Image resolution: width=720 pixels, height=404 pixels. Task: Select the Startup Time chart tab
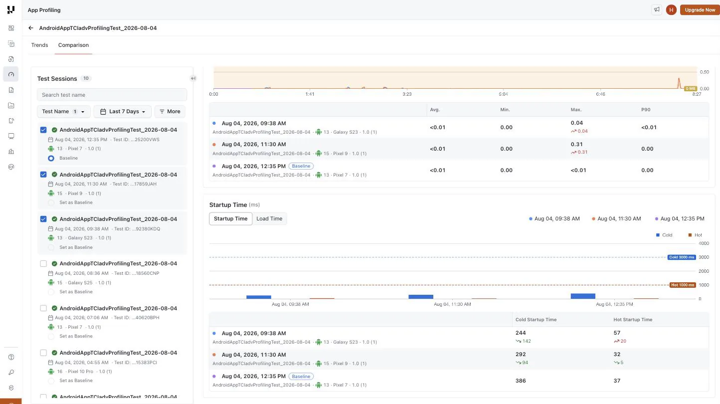231,218
